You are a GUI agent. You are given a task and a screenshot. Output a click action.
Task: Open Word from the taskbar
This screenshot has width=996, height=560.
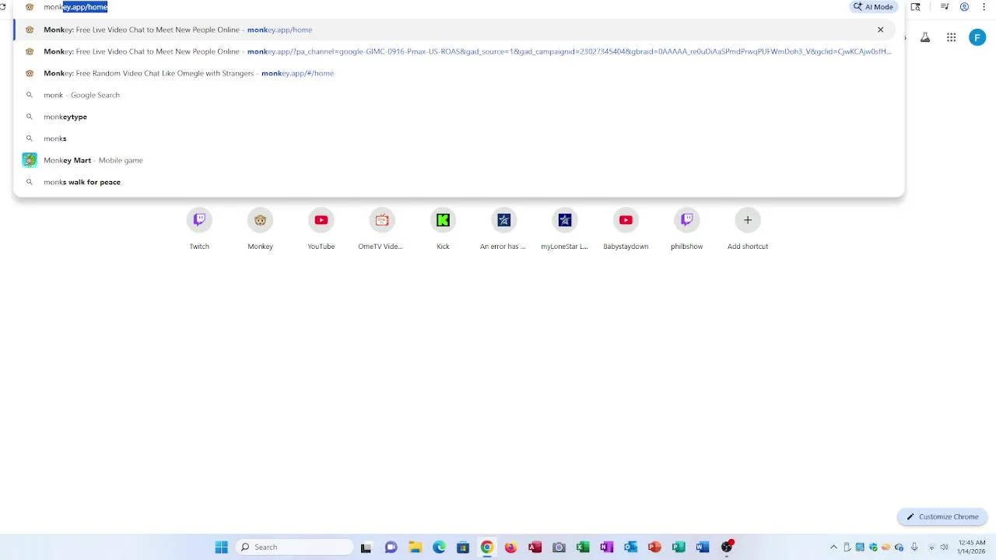(x=703, y=547)
